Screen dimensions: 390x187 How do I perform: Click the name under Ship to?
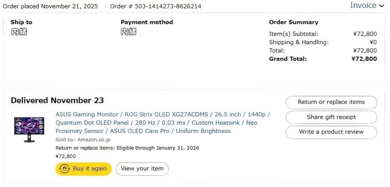(19, 32)
